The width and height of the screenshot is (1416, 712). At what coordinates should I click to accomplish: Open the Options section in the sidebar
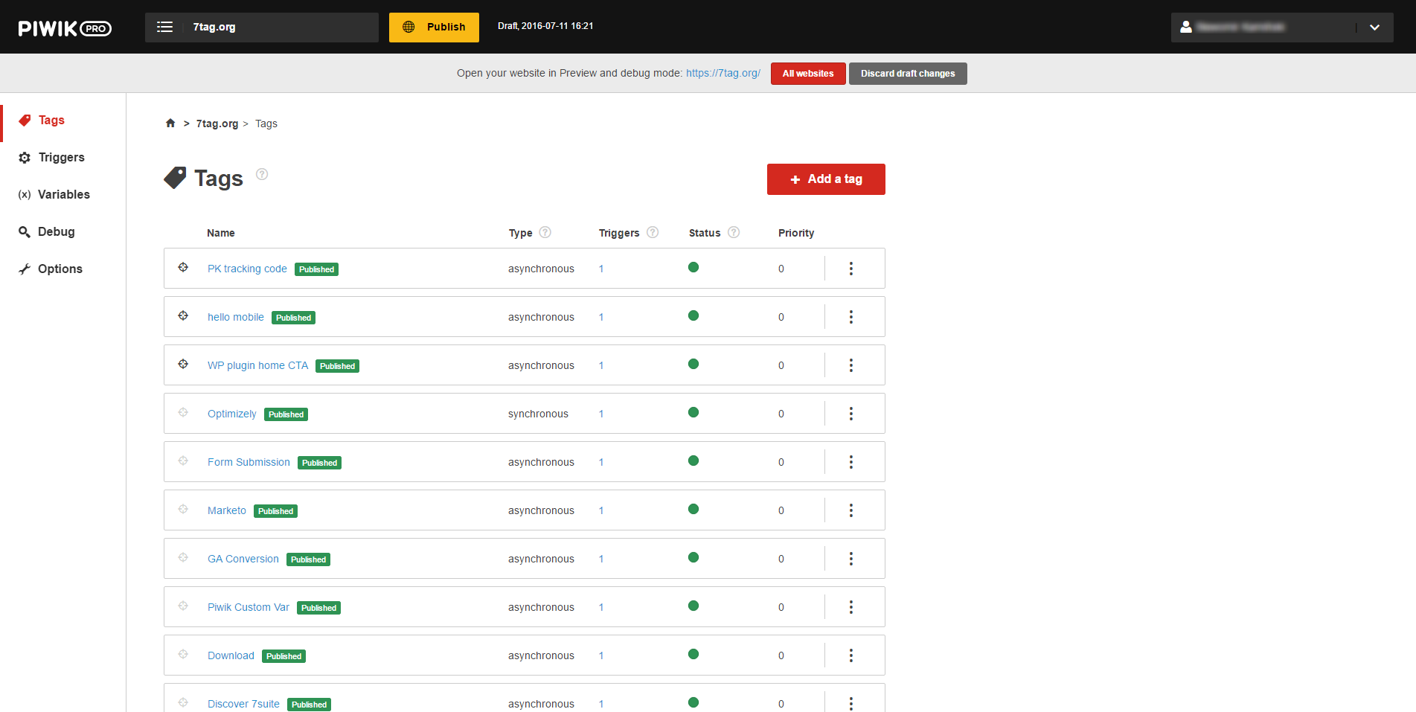60,269
